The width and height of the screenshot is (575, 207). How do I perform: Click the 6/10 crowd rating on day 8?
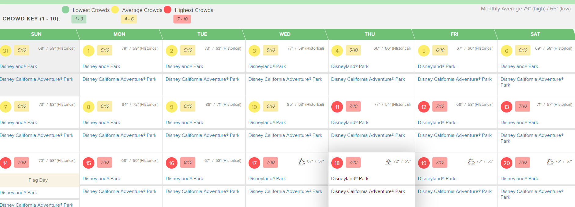[105, 106]
